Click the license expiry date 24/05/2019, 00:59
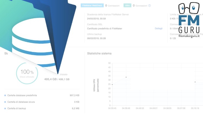 point(96,19)
